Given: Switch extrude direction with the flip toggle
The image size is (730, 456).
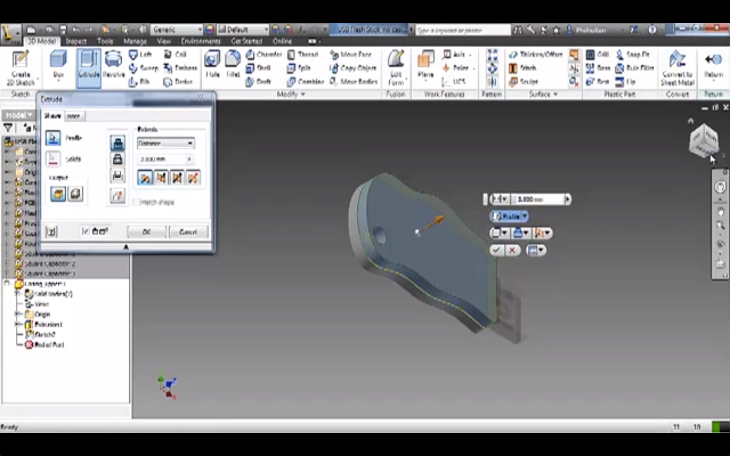Looking at the screenshot, I should pos(162,177).
